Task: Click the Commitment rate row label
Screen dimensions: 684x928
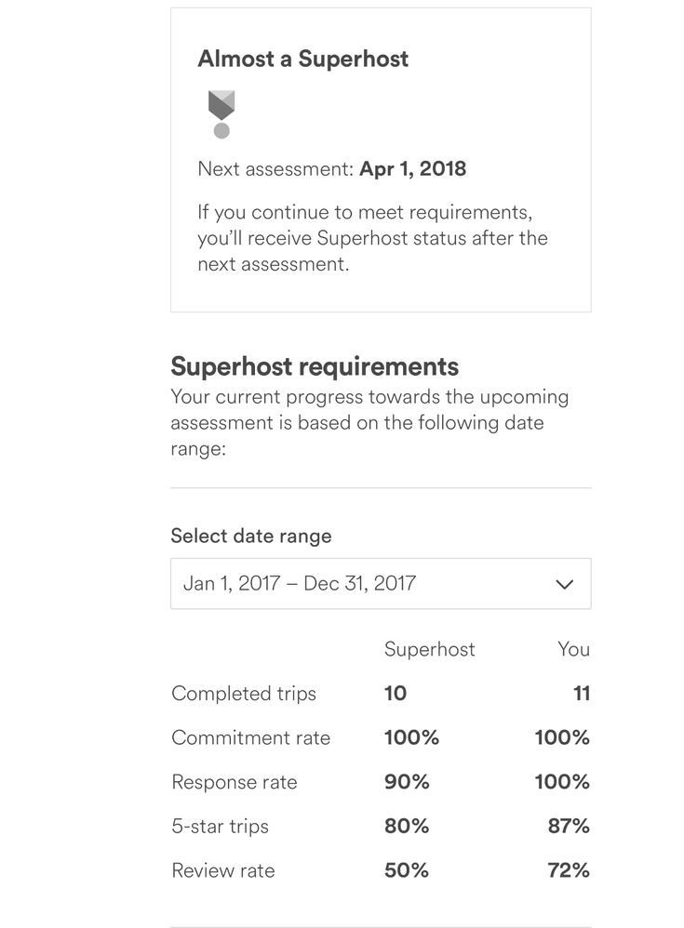Action: point(250,737)
